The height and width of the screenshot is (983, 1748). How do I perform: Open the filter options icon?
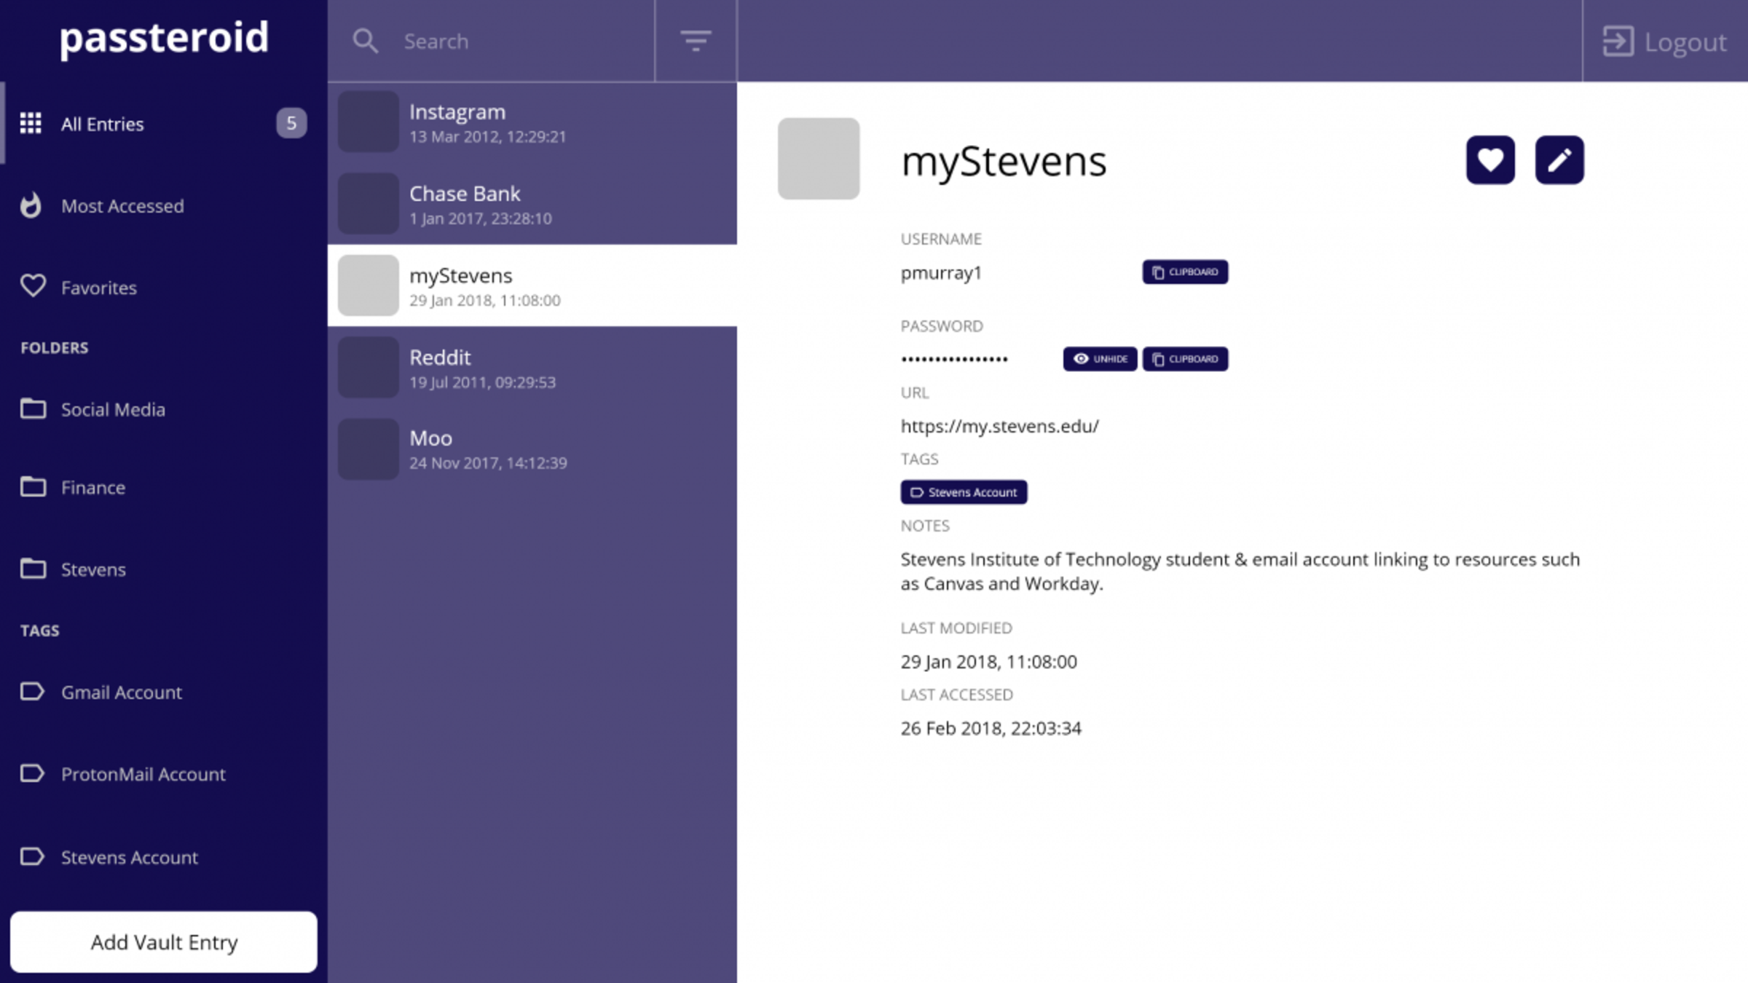click(x=696, y=42)
